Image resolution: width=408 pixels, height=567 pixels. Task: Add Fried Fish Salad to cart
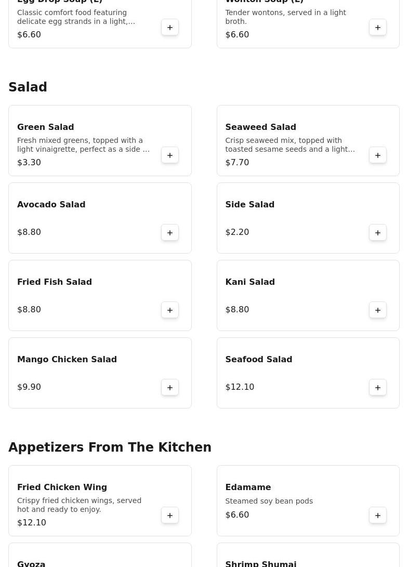pos(169,310)
